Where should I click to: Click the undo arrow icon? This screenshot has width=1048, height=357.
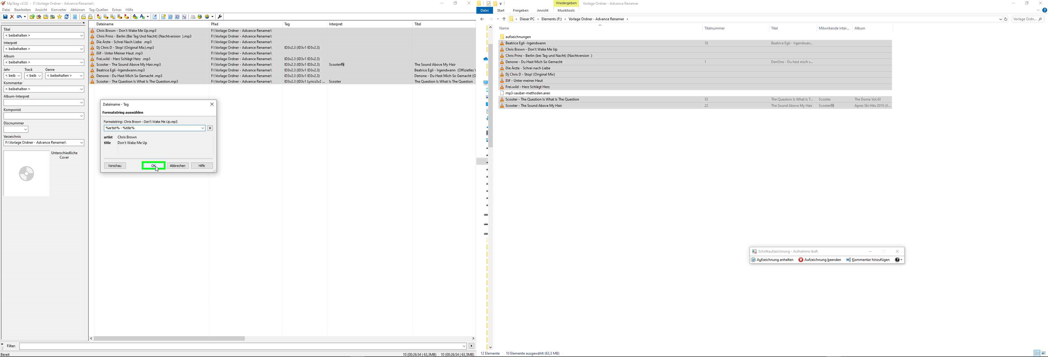(x=19, y=17)
